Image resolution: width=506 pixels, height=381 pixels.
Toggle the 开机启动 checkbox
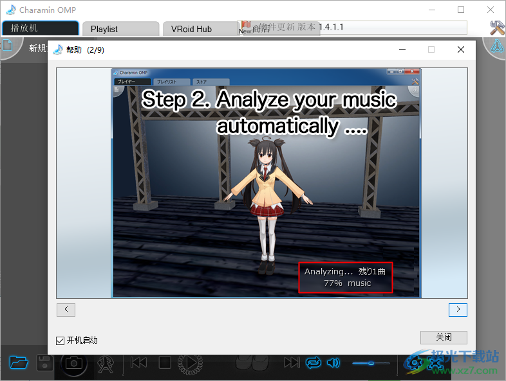tap(60, 341)
